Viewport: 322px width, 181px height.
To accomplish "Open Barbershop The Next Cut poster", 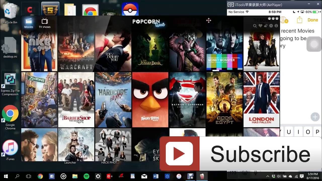I will coord(76,100).
